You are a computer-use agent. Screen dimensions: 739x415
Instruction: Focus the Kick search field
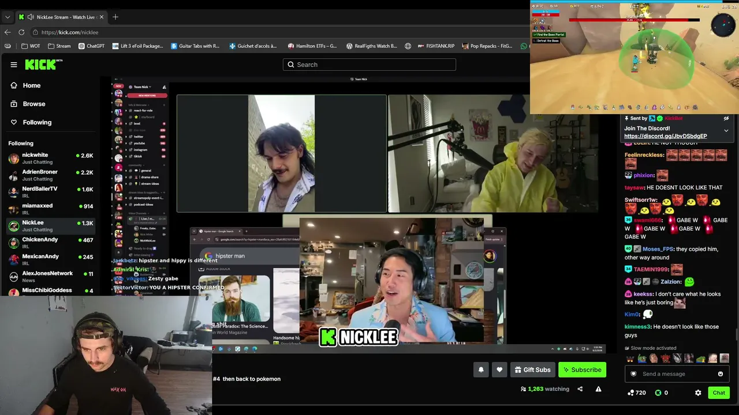point(369,65)
